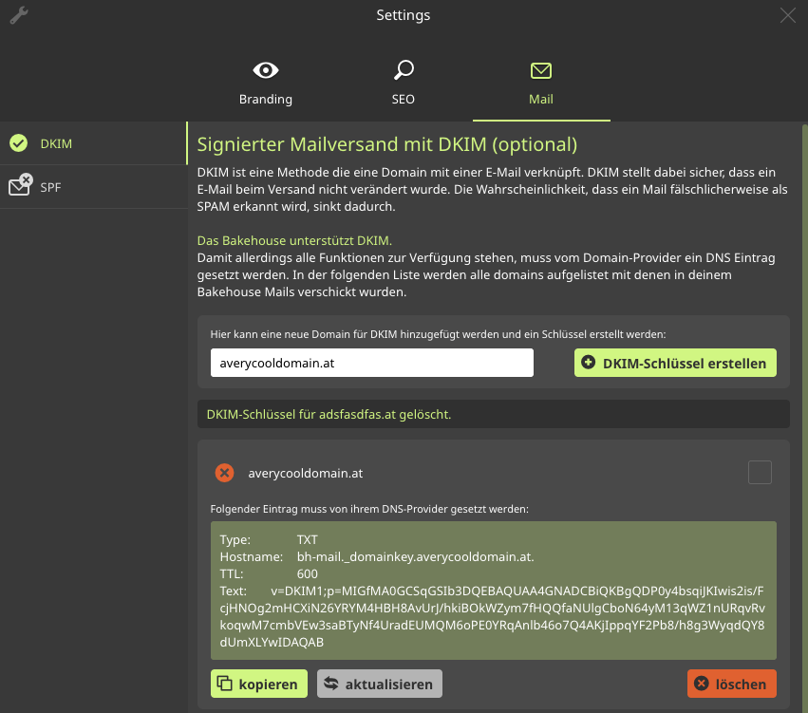Click the red error status icon beside averycooldomain.at
This screenshot has width=808, height=713.
tap(224, 473)
